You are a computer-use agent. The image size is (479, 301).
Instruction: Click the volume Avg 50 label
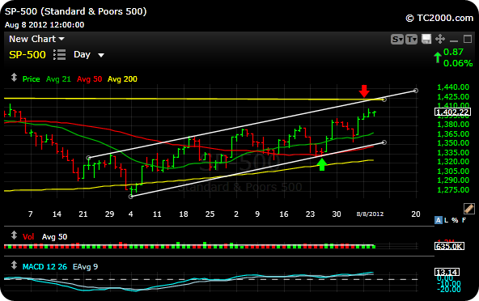tap(54, 237)
